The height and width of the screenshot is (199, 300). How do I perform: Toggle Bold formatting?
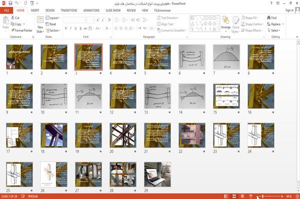[66, 28]
